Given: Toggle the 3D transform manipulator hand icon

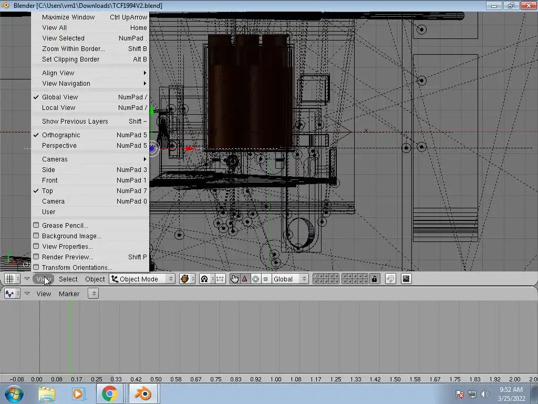Looking at the screenshot, I should click(234, 279).
